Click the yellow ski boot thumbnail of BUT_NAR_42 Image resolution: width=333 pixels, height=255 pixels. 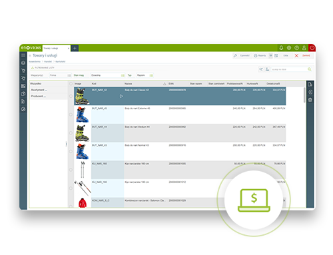(x=83, y=96)
